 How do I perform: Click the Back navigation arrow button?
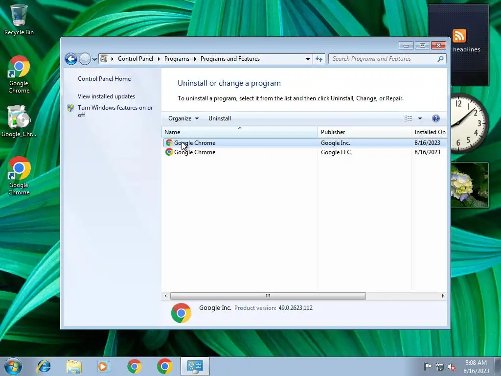[x=71, y=59]
